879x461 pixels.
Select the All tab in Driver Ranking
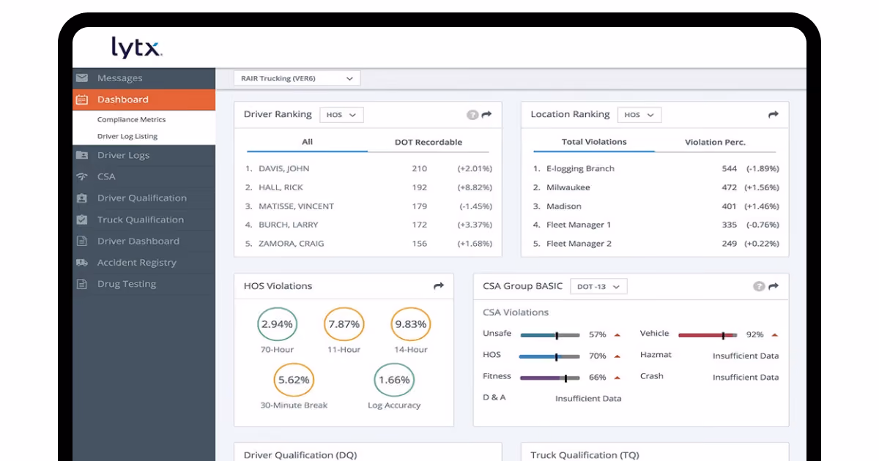tap(307, 142)
